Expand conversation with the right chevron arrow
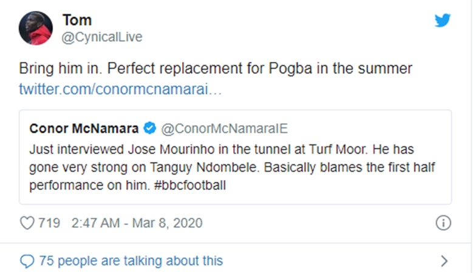This screenshot has width=473, height=273. point(444,261)
